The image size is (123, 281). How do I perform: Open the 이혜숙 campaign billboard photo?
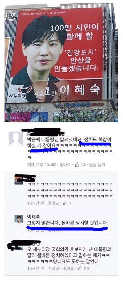coord(61,63)
